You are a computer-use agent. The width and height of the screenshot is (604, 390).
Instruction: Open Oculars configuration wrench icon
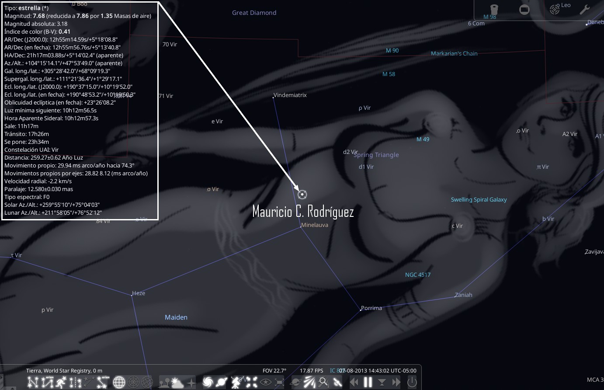pyautogui.click(x=585, y=9)
